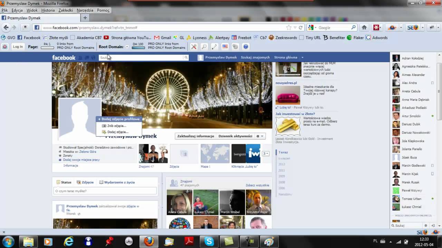Open the Facebook messages icon

(87, 58)
